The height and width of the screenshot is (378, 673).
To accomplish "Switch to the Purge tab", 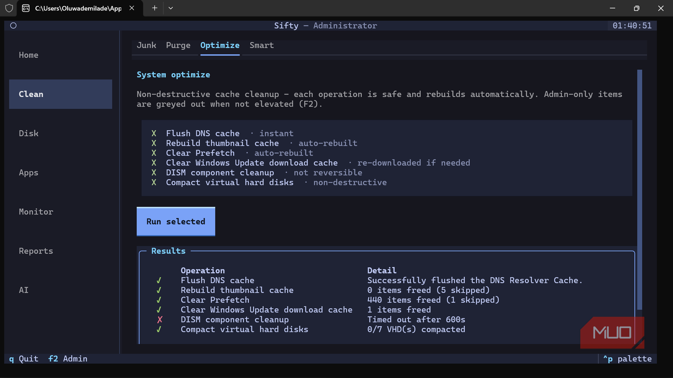I will click(178, 45).
